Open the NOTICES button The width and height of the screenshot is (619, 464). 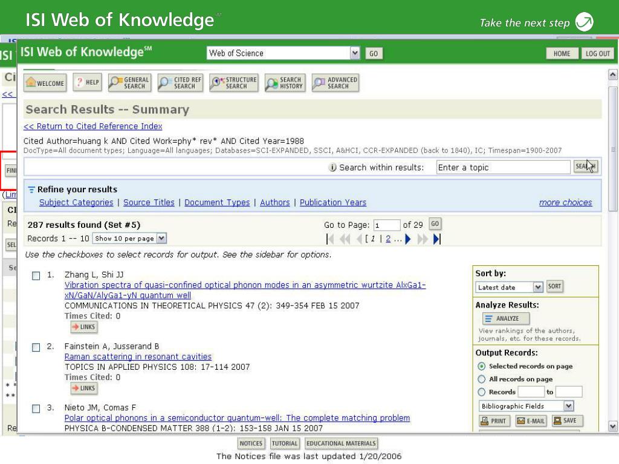pyautogui.click(x=251, y=443)
